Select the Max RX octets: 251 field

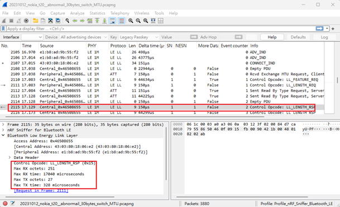tap(34, 169)
